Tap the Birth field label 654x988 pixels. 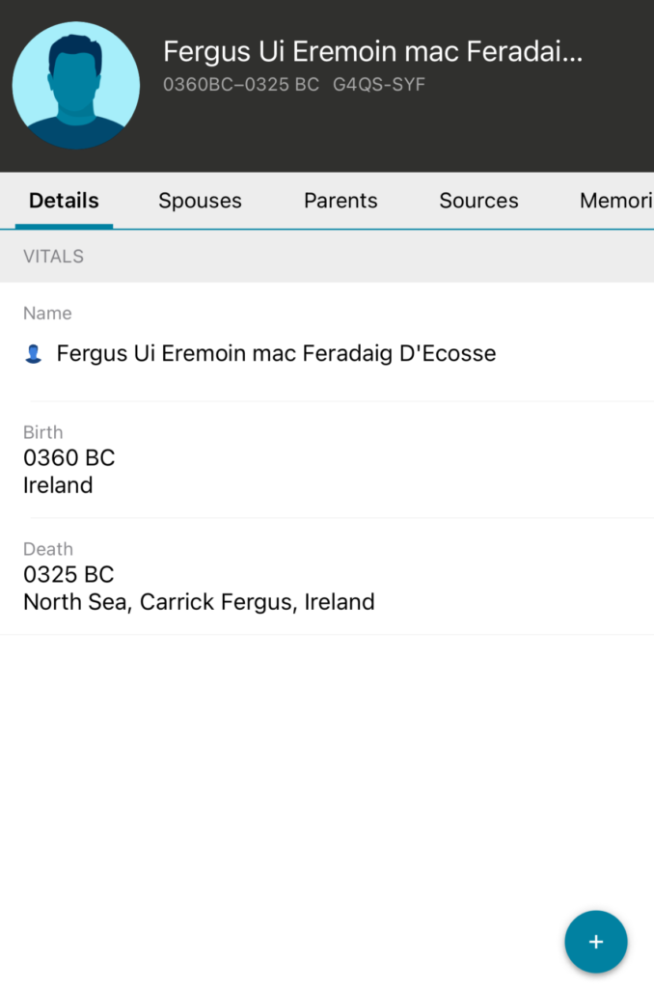pyautogui.click(x=42, y=432)
